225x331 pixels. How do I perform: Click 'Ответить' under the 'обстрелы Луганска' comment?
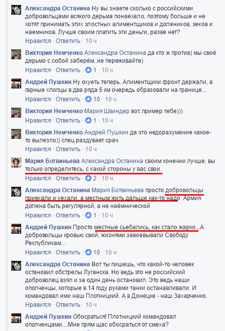point(68,305)
